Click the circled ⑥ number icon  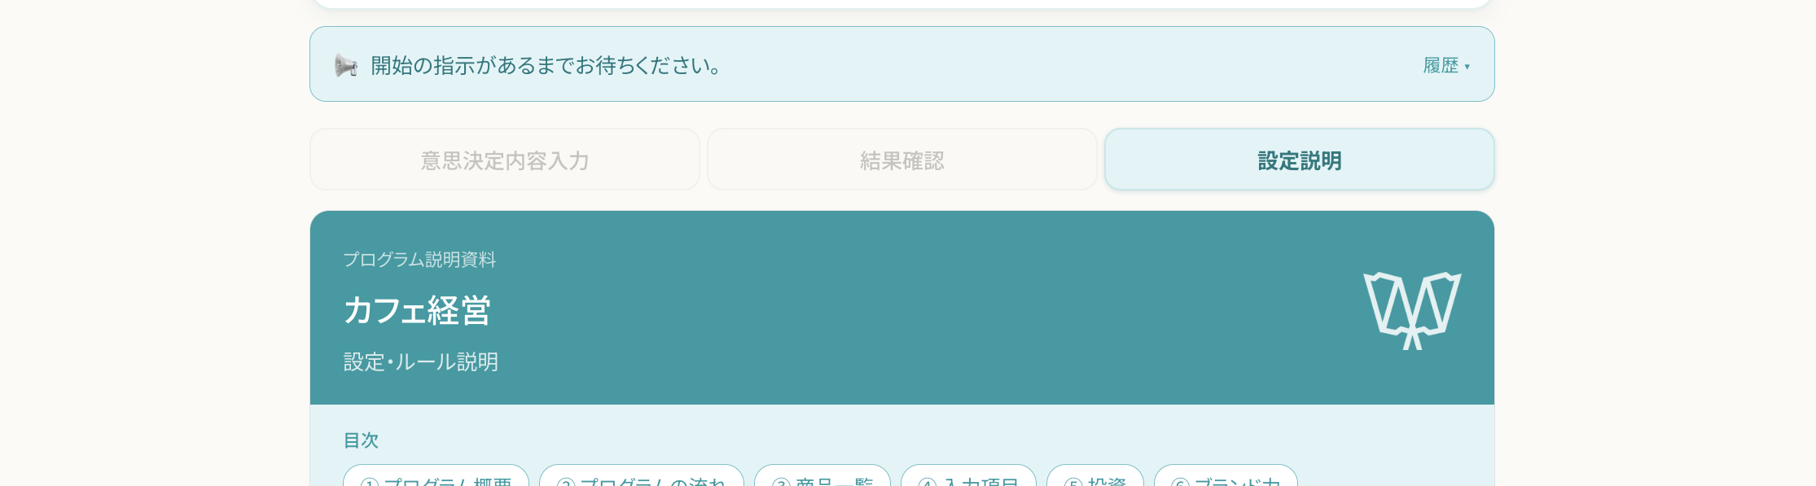click(x=1180, y=482)
